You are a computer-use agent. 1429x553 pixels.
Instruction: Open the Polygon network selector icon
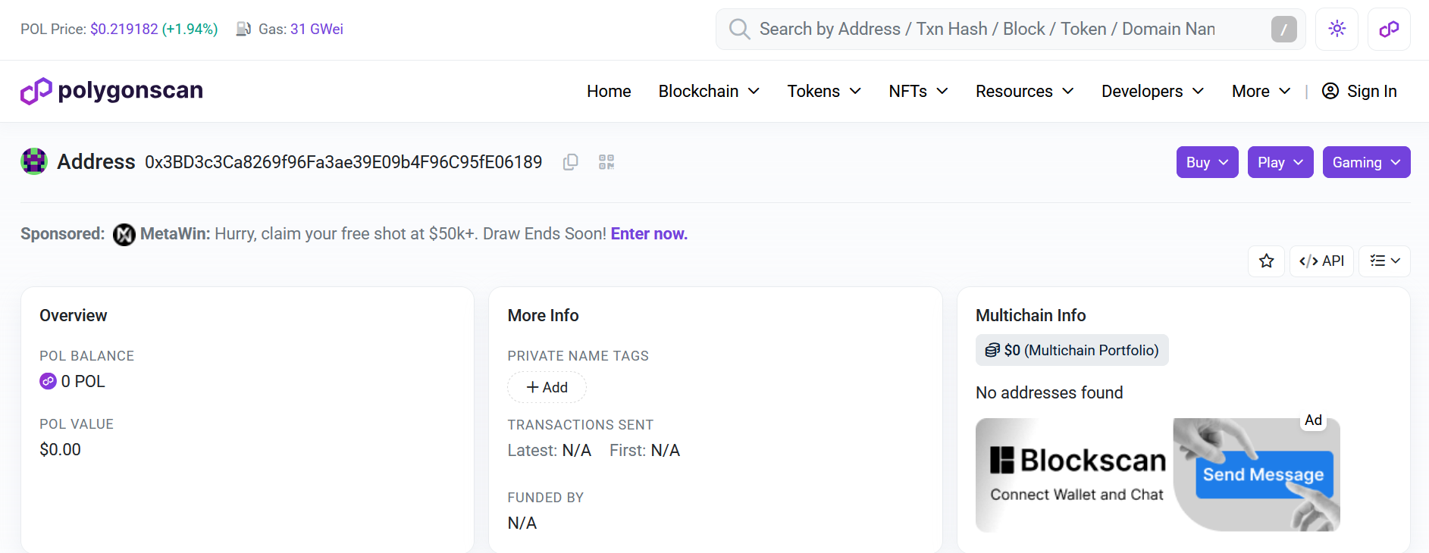click(x=1389, y=29)
